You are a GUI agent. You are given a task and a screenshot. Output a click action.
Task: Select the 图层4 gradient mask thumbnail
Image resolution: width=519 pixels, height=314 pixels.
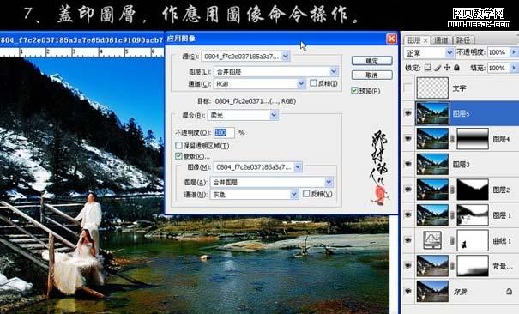473,139
